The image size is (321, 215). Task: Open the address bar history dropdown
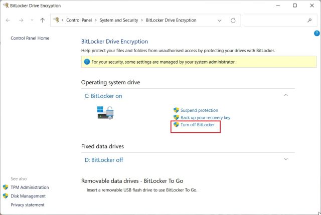(220, 21)
